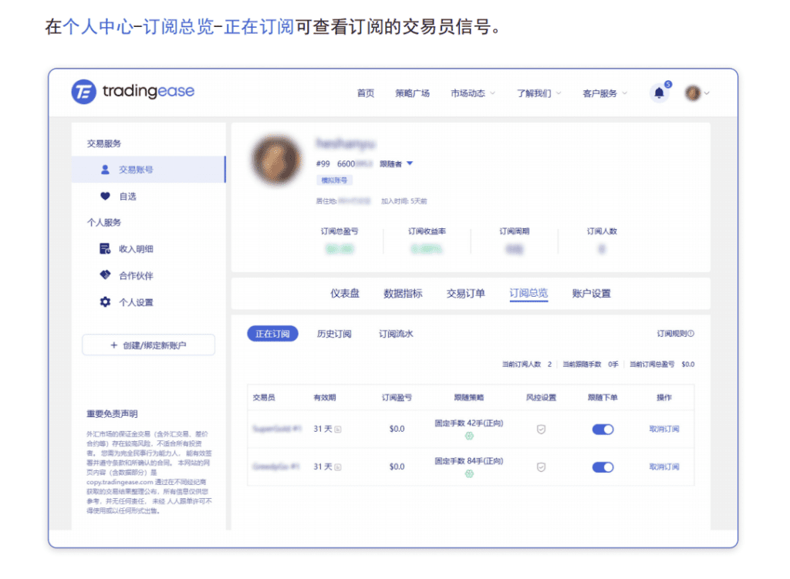
Task: Switch to the 交易订单 tab
Action: (465, 294)
